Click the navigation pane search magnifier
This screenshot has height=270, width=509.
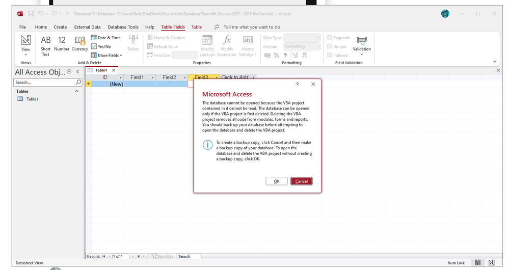(x=78, y=83)
